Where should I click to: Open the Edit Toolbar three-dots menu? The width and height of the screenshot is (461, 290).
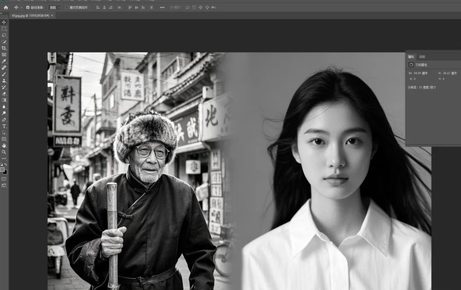coord(4,159)
